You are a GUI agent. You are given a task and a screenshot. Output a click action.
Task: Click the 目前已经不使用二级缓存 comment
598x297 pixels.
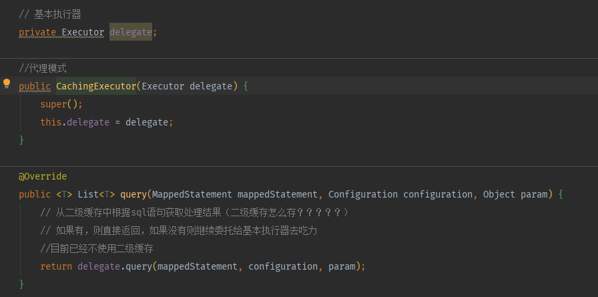97,248
